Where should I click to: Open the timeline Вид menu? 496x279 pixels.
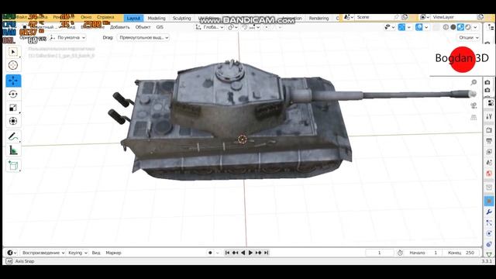click(x=96, y=253)
